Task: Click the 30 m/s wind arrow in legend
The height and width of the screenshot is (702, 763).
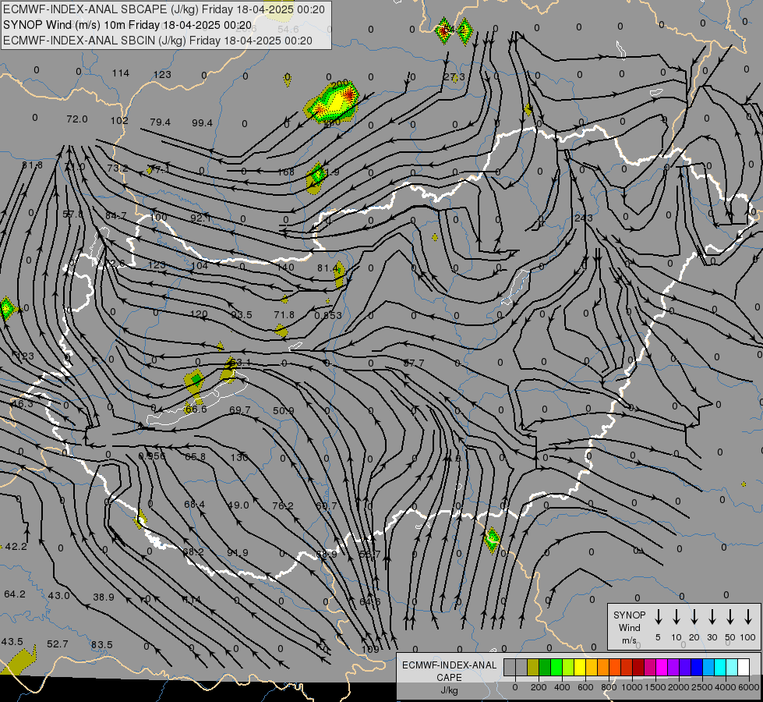Action: pyautogui.click(x=712, y=617)
